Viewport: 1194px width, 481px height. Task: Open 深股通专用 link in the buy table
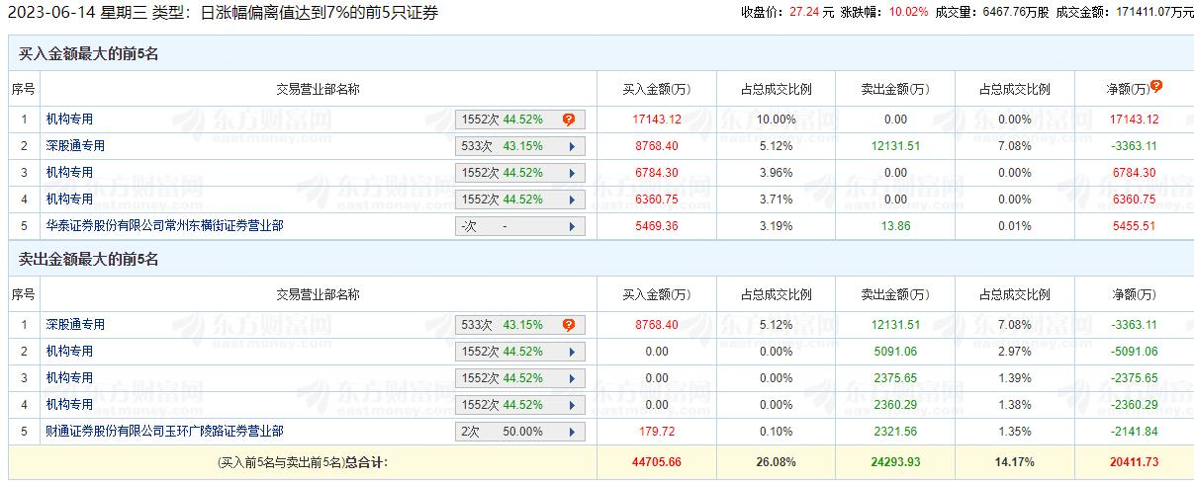(75, 146)
